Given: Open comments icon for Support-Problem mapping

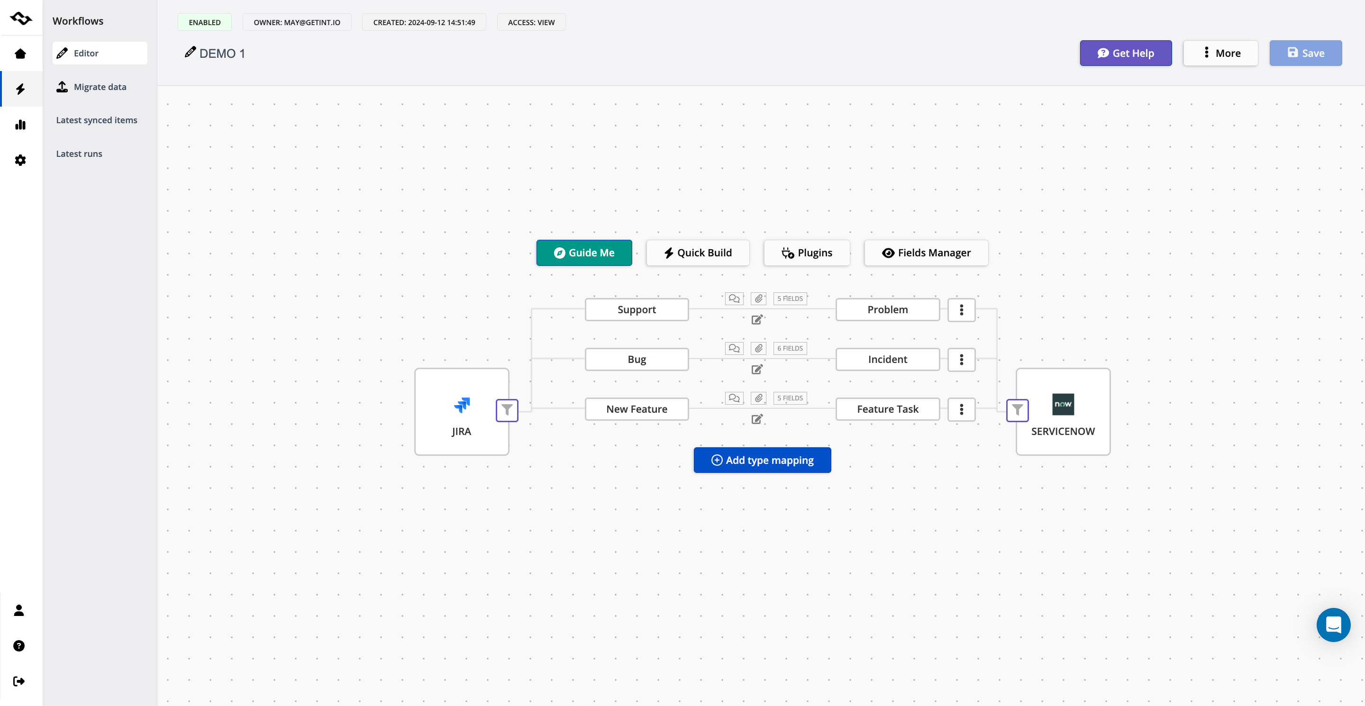Looking at the screenshot, I should click(x=734, y=299).
